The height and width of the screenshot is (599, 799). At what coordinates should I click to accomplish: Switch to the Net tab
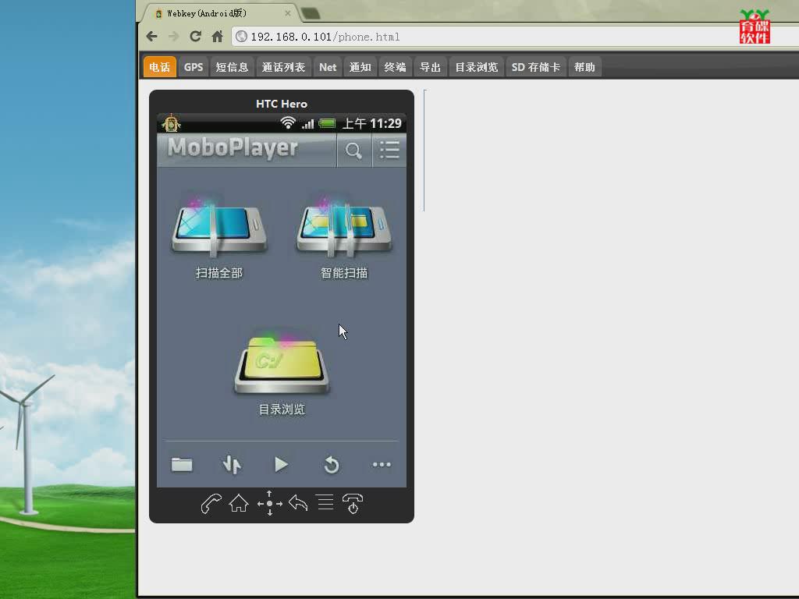coord(328,67)
